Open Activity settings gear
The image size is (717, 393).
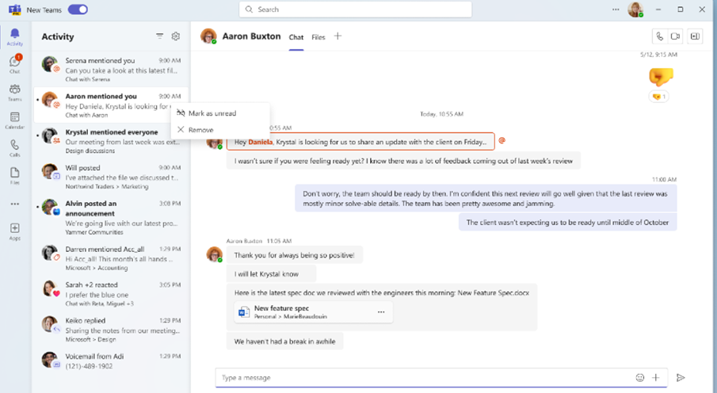176,36
